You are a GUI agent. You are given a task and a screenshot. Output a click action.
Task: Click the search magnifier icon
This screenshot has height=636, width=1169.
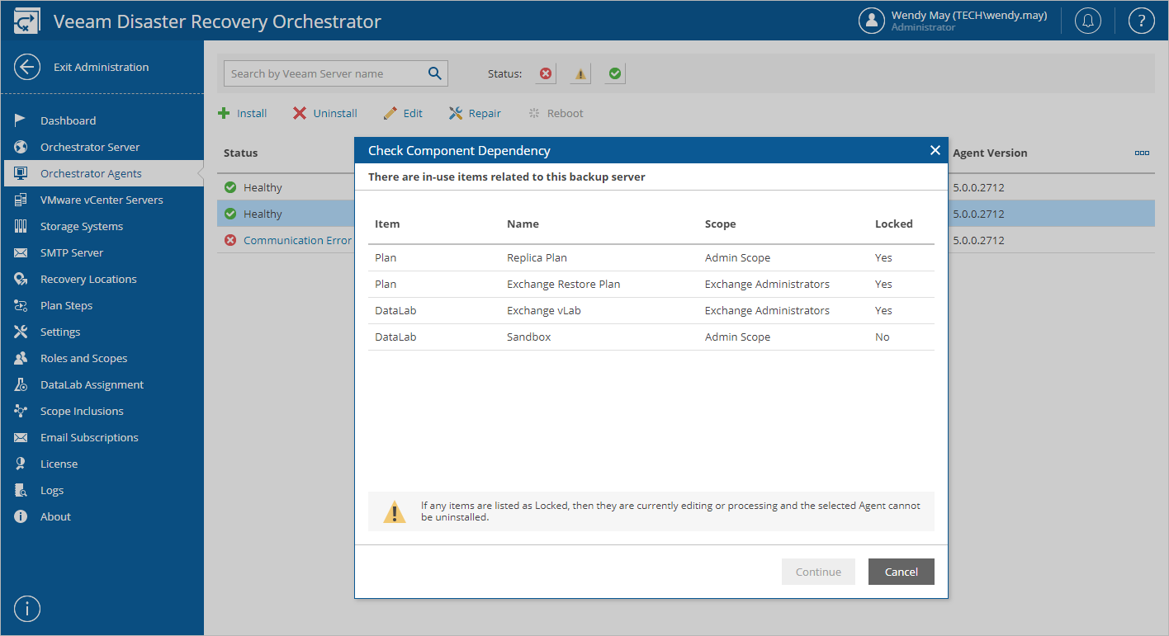pos(435,73)
